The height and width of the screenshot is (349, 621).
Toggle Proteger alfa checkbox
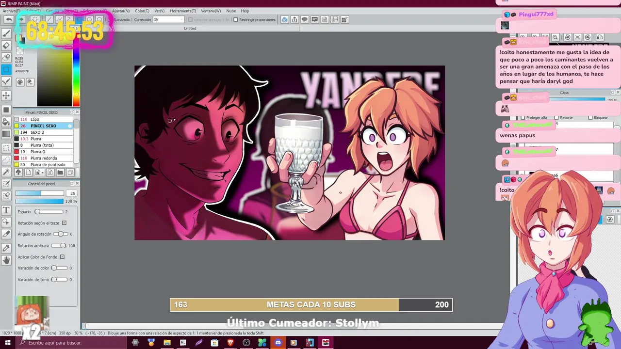click(x=523, y=118)
